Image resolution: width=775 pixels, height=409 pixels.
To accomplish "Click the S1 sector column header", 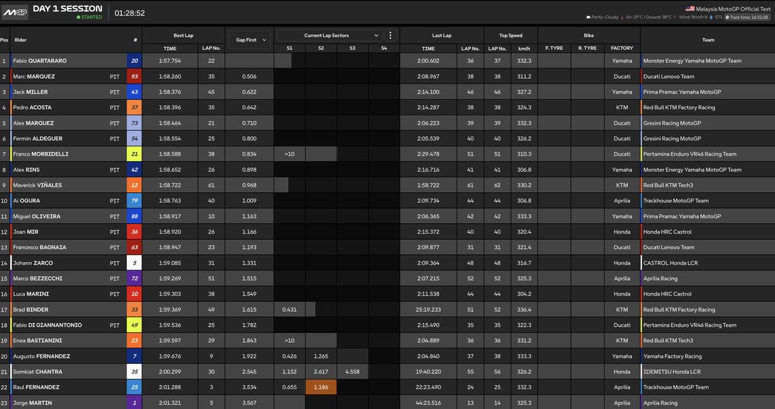I will 290,49.
